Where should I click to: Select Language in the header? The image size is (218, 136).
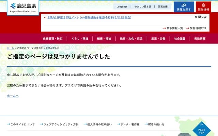coord(122,6)
